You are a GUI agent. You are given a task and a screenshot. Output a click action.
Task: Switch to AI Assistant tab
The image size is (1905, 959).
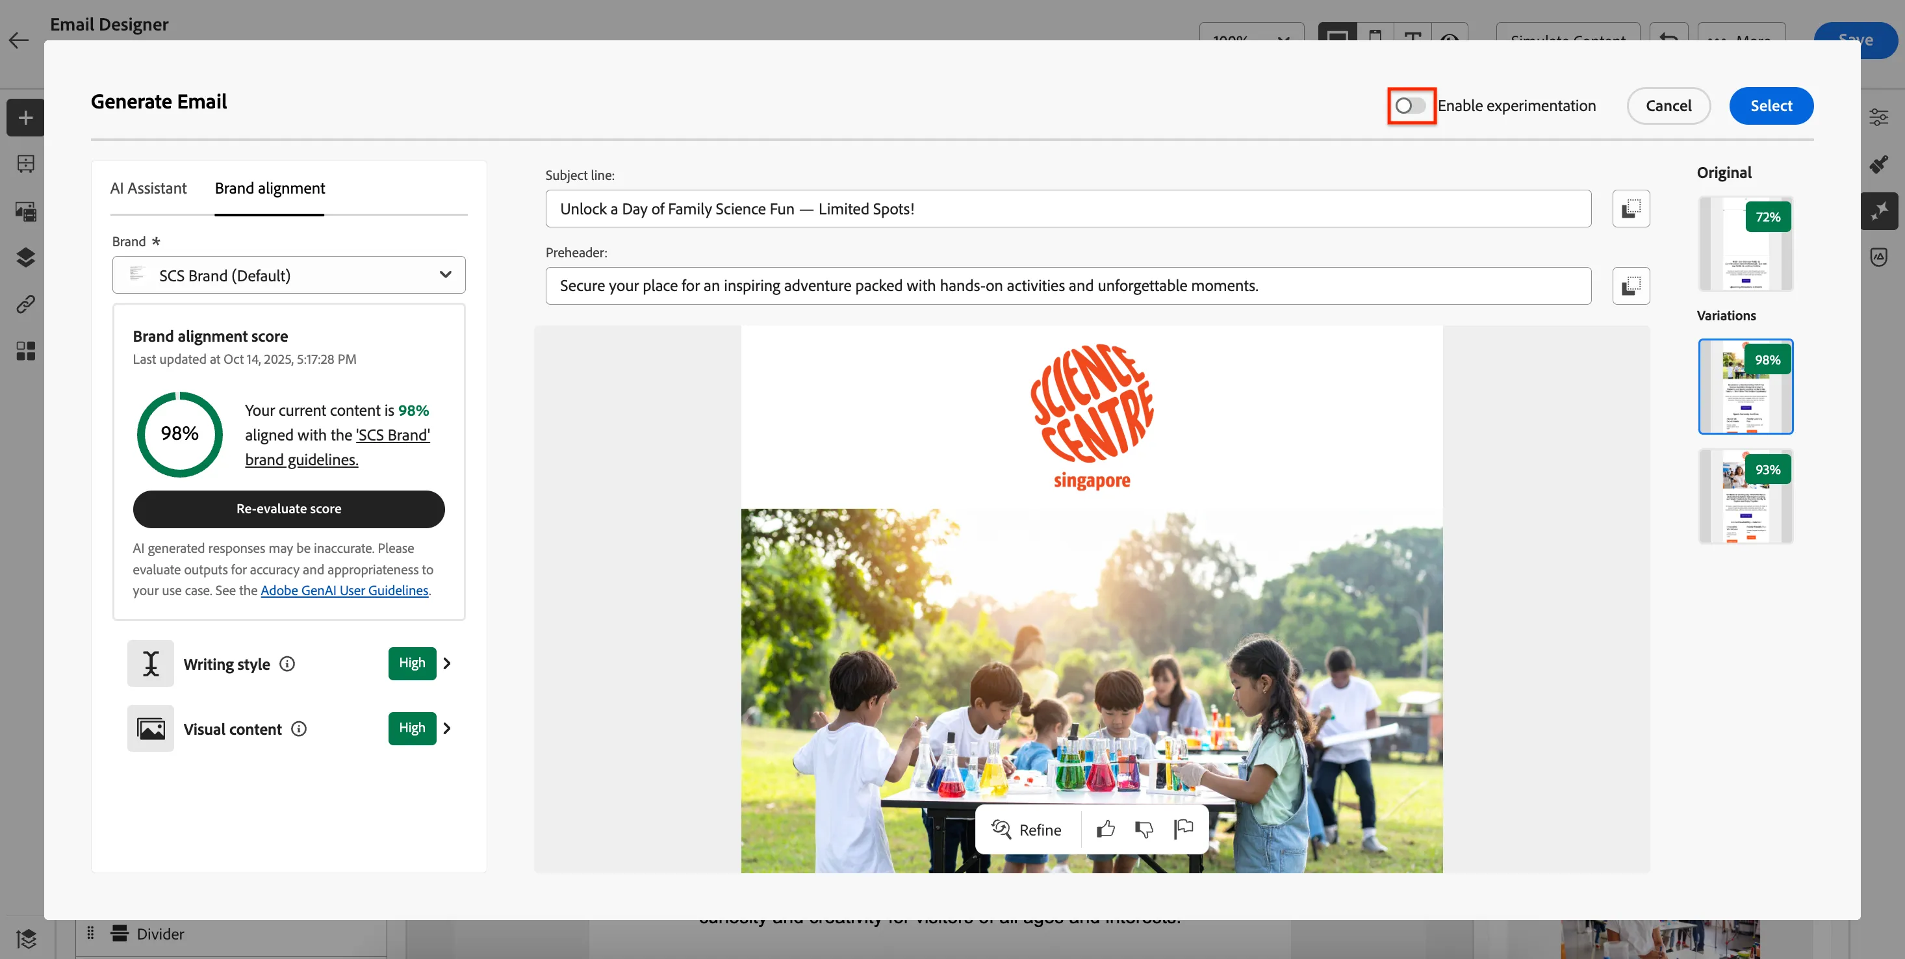coord(148,188)
